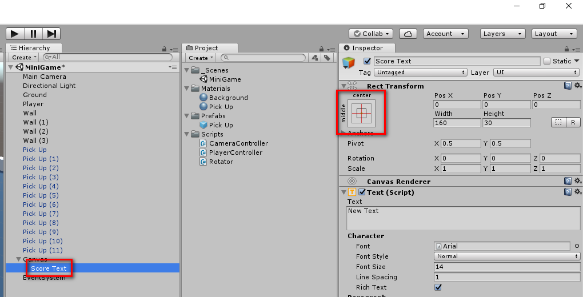This screenshot has width=583, height=297.
Task: Select the Background material
Action: point(228,98)
